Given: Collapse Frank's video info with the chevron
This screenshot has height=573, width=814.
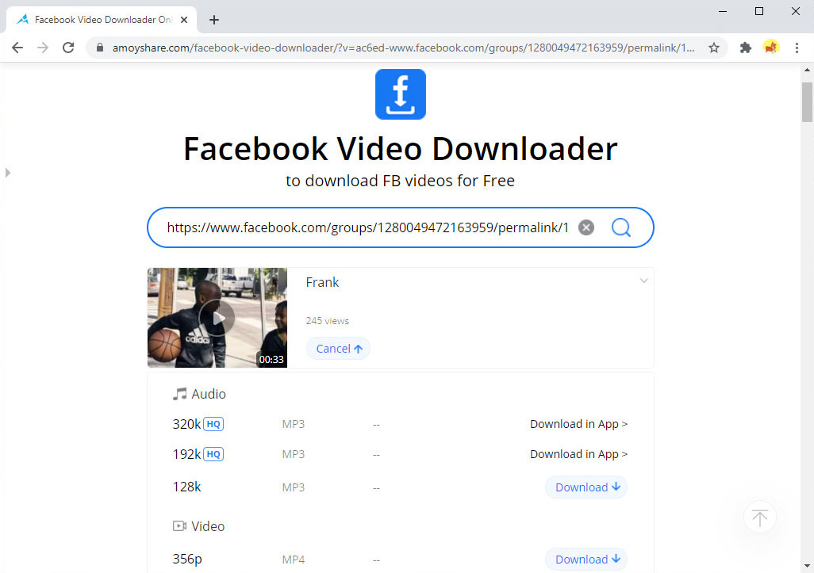Looking at the screenshot, I should coord(643,281).
